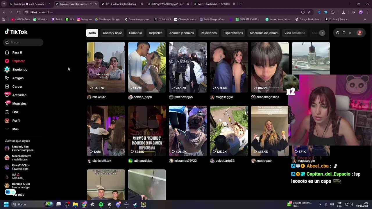Image resolution: width=372 pixels, height=209 pixels.
Task: Show hidden system tray icons
Action: pyautogui.click(x=319, y=204)
